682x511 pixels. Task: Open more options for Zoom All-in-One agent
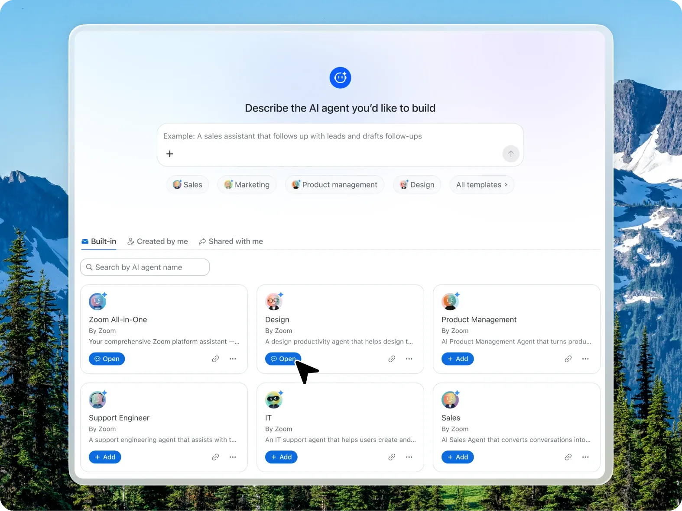click(x=233, y=359)
